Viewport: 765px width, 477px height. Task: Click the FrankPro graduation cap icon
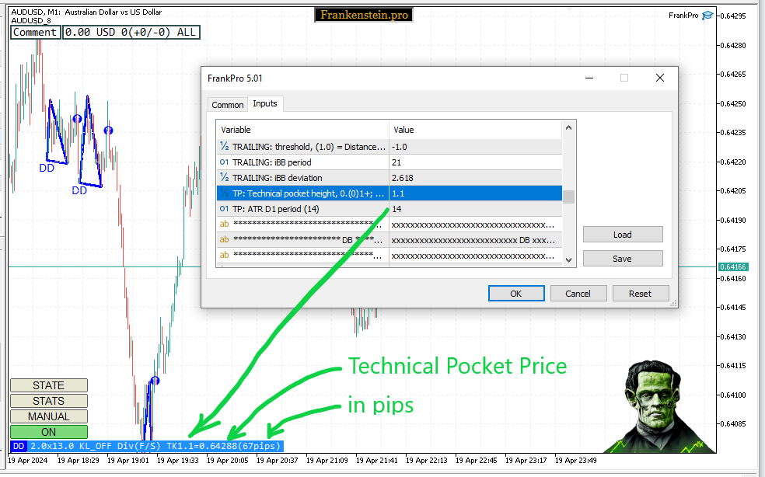[x=707, y=16]
